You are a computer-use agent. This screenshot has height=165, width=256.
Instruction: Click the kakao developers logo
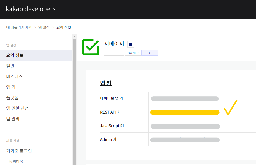[31, 9]
